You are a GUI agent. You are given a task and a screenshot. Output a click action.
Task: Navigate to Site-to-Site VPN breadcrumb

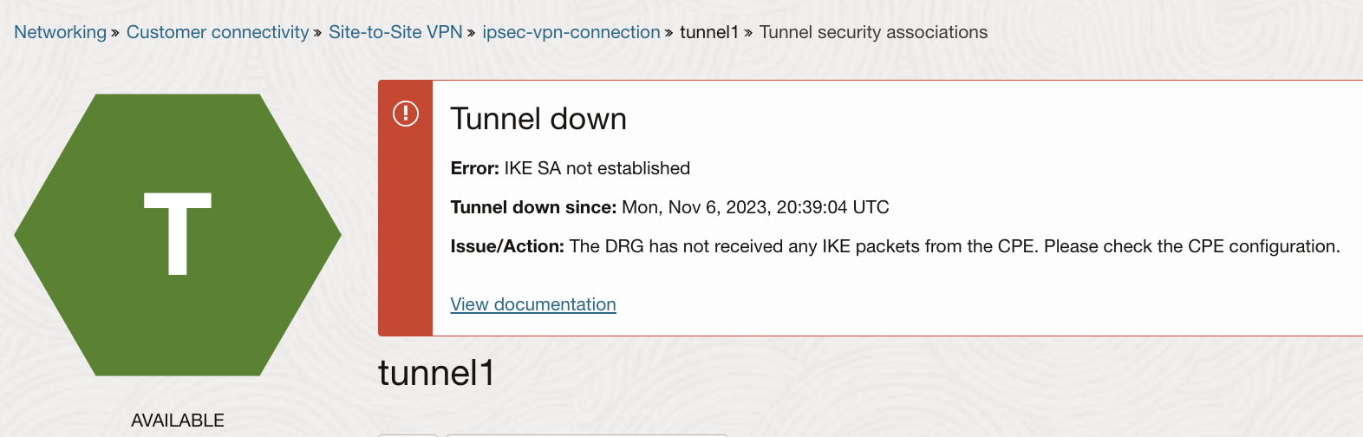[x=395, y=32]
